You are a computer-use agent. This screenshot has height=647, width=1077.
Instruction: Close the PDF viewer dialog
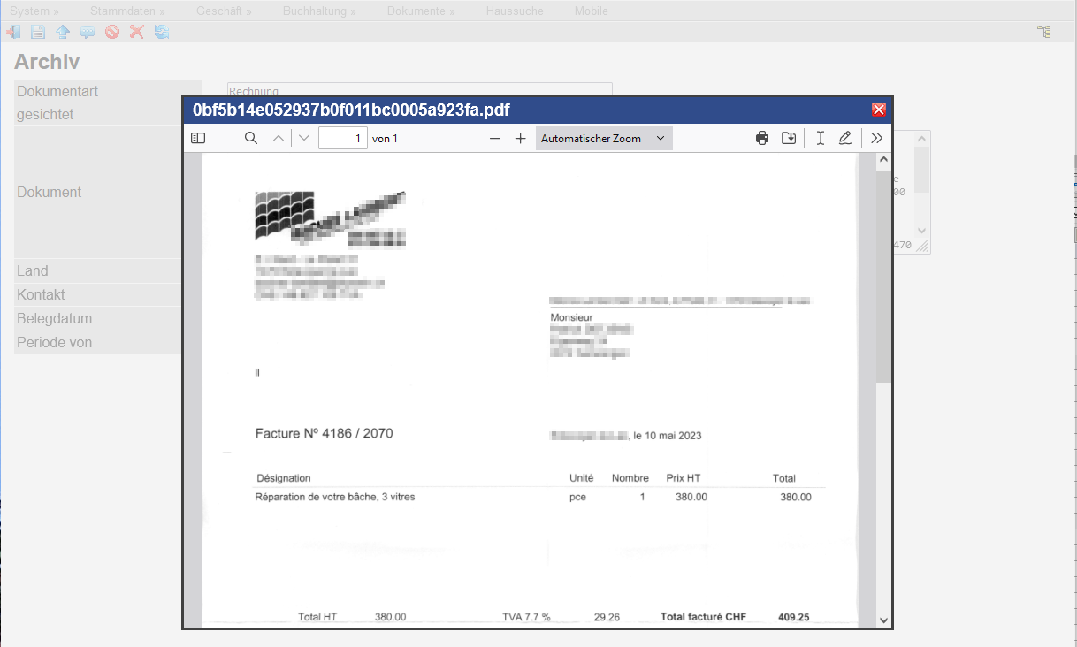click(x=878, y=110)
